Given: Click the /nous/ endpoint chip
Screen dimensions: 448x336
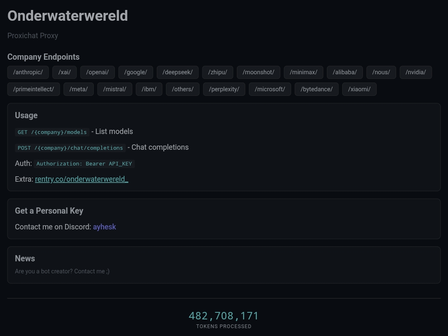Looking at the screenshot, I should coord(381,72).
